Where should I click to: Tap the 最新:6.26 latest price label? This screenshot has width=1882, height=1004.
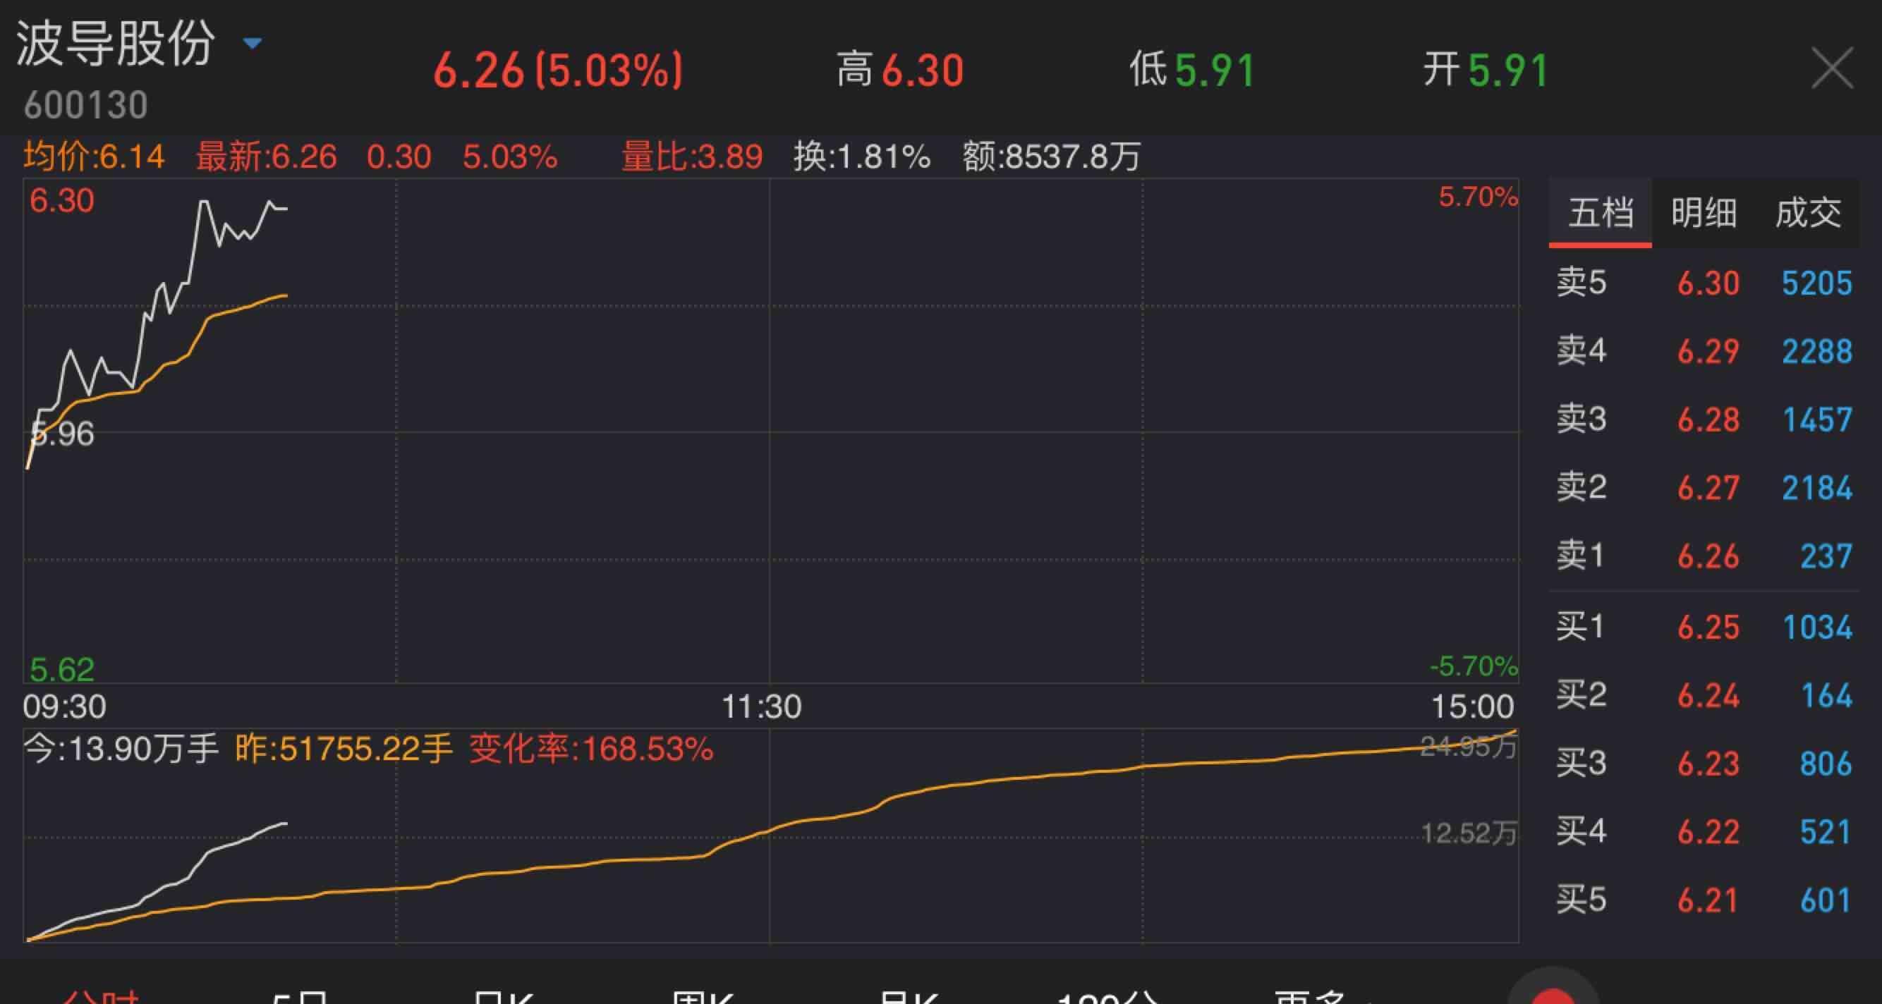pos(266,157)
